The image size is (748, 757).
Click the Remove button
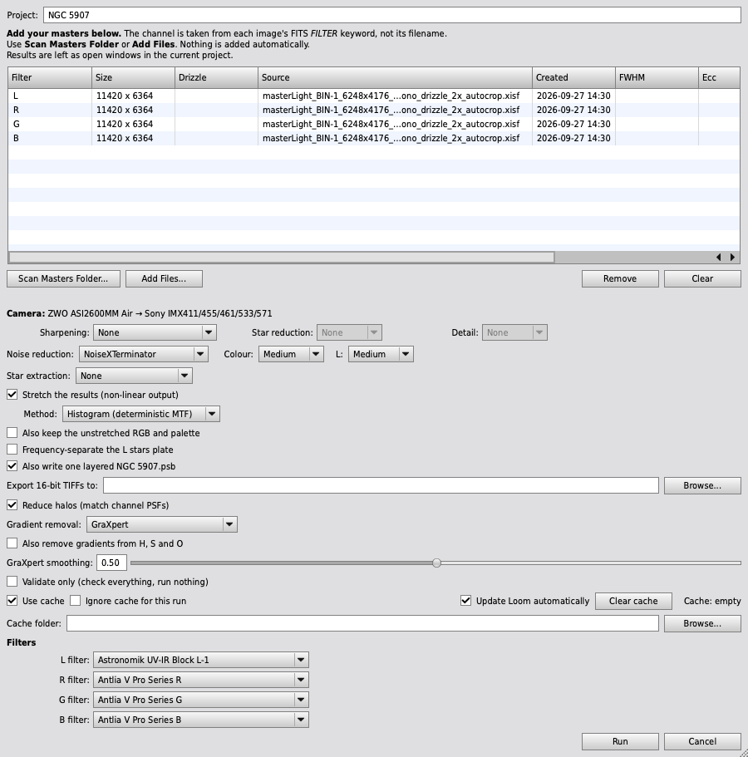pyautogui.click(x=620, y=278)
